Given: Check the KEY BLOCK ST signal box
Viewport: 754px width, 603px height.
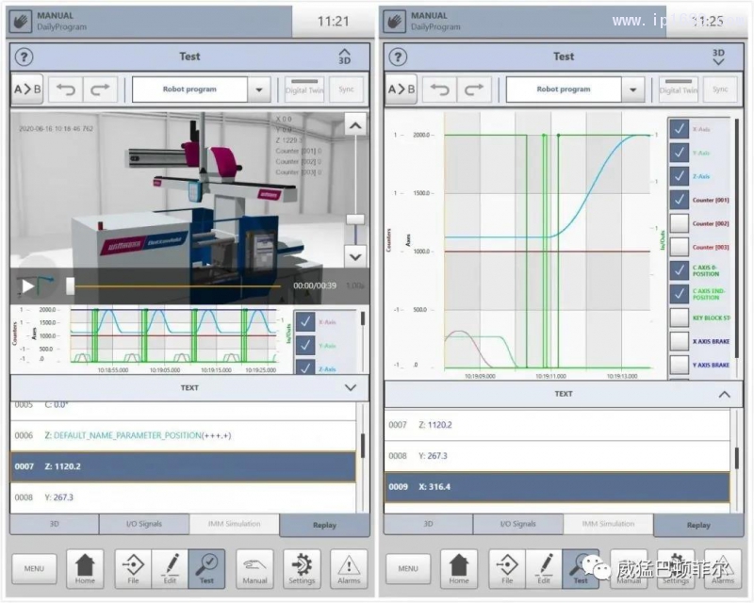Looking at the screenshot, I should tap(679, 318).
